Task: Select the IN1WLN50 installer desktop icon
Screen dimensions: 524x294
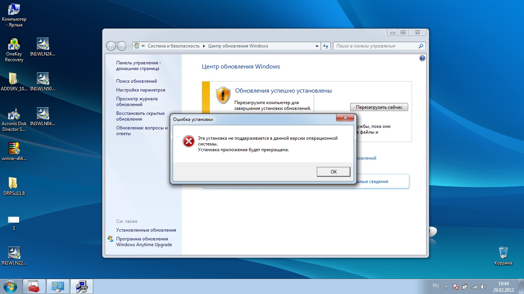Action: 43,82
